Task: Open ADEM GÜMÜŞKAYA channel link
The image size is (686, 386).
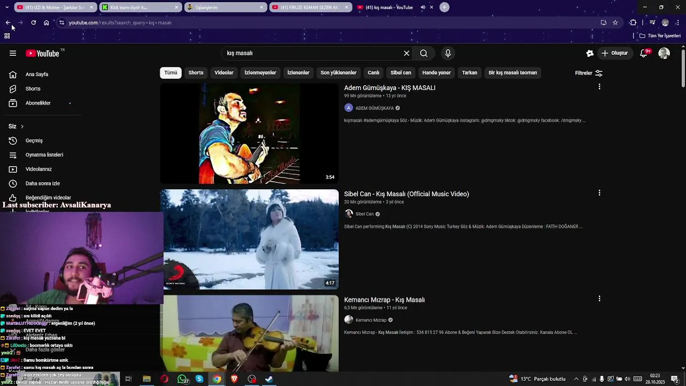Action: [375, 108]
